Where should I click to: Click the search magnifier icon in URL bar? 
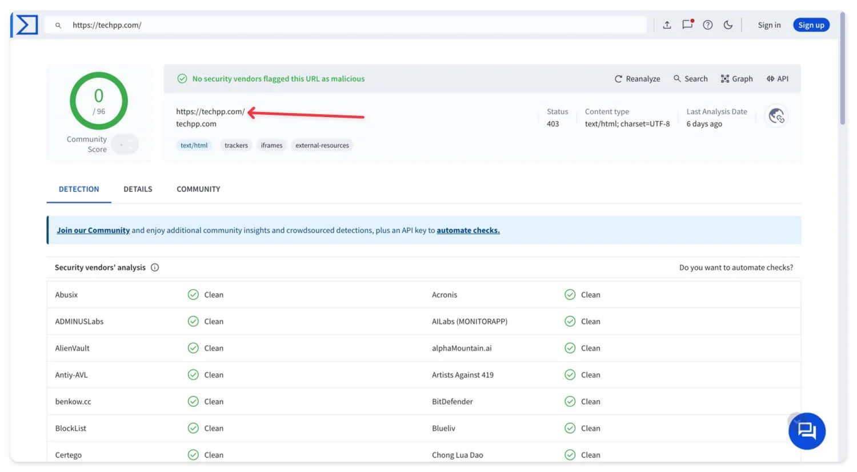tap(58, 25)
